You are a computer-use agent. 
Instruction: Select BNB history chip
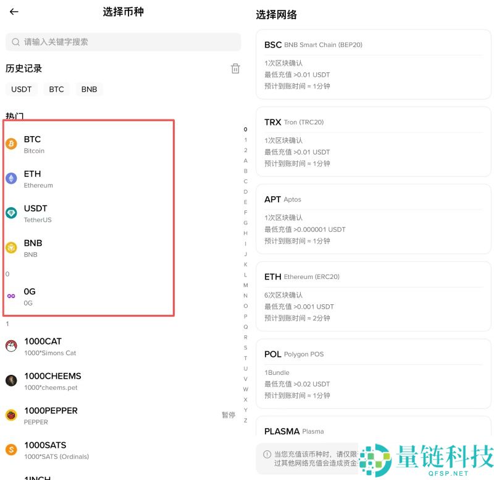click(x=89, y=89)
